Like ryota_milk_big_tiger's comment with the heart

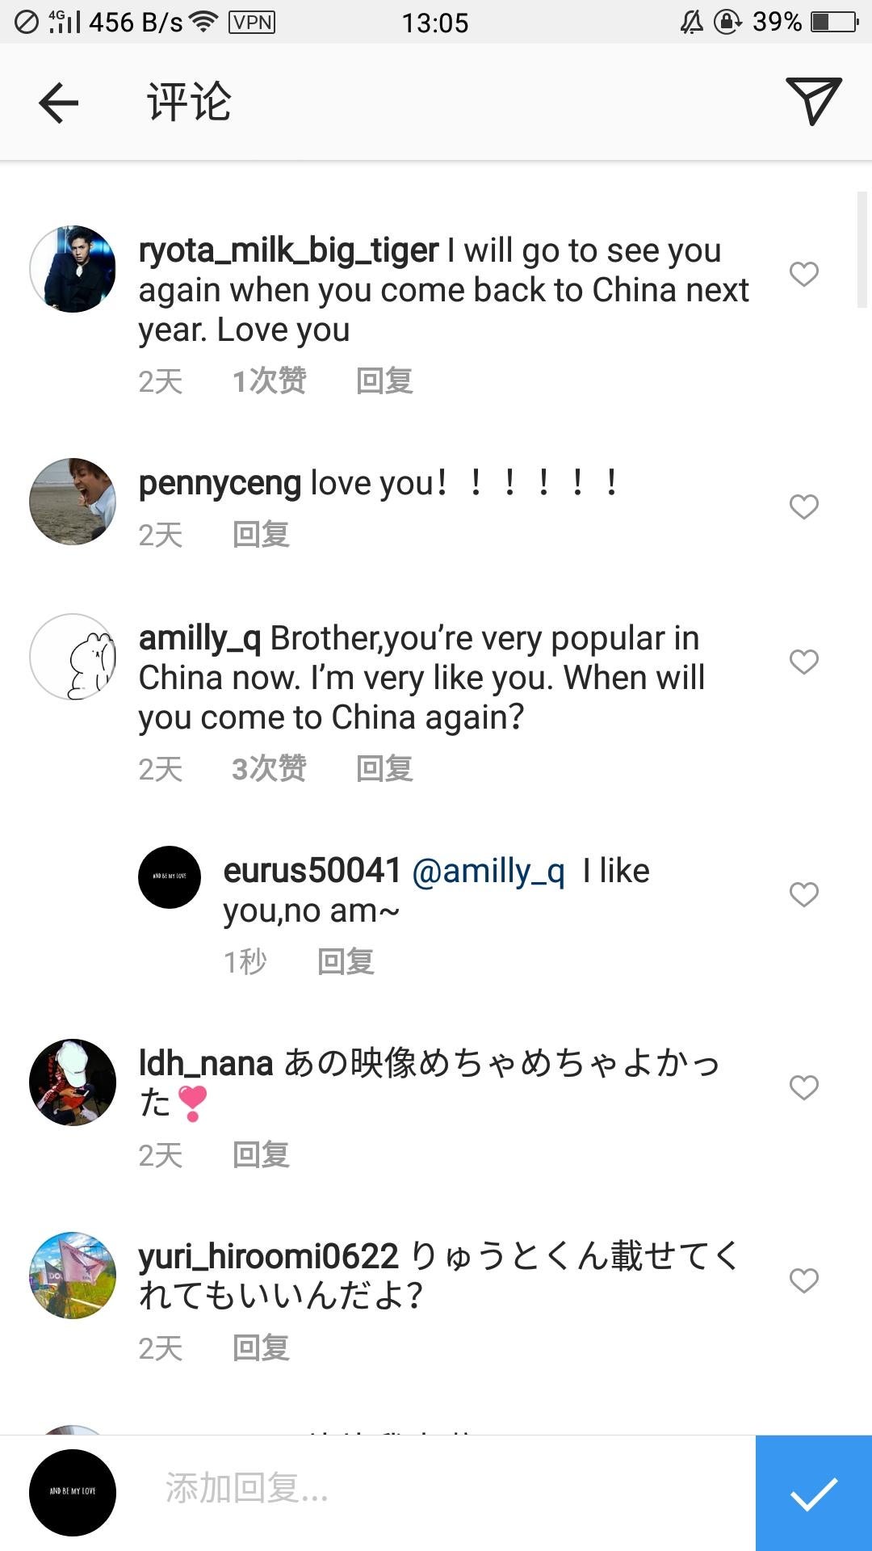click(803, 274)
